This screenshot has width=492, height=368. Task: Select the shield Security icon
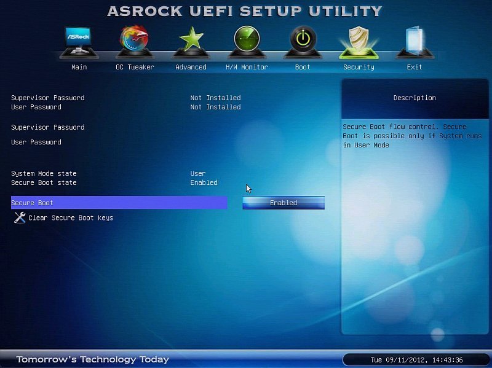[359, 42]
